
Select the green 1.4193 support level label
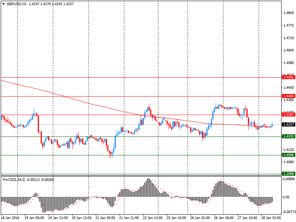click(x=289, y=136)
